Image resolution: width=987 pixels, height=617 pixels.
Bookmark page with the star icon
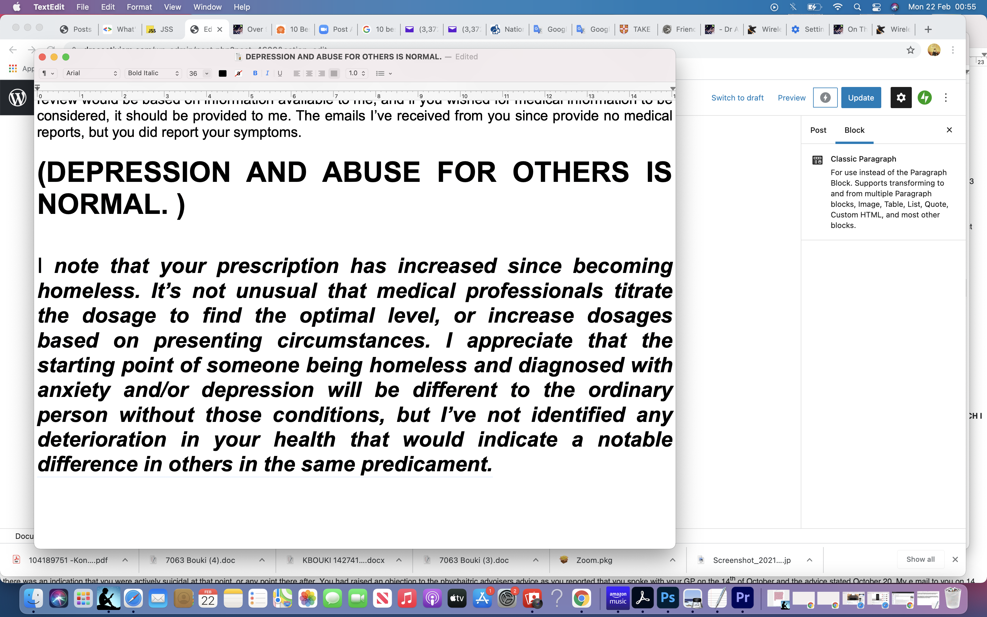tap(910, 50)
